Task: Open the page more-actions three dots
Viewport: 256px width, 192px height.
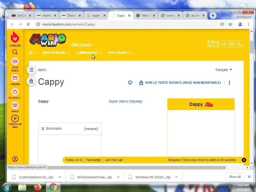Action: pyautogui.click(x=229, y=83)
